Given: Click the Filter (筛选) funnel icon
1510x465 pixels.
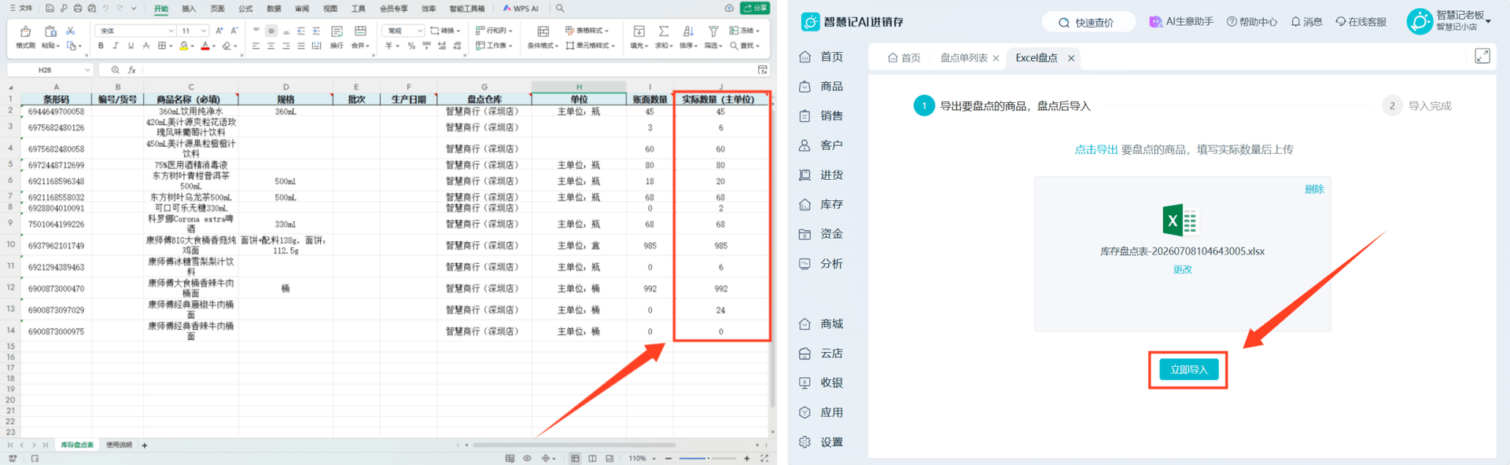Looking at the screenshot, I should pyautogui.click(x=713, y=31).
